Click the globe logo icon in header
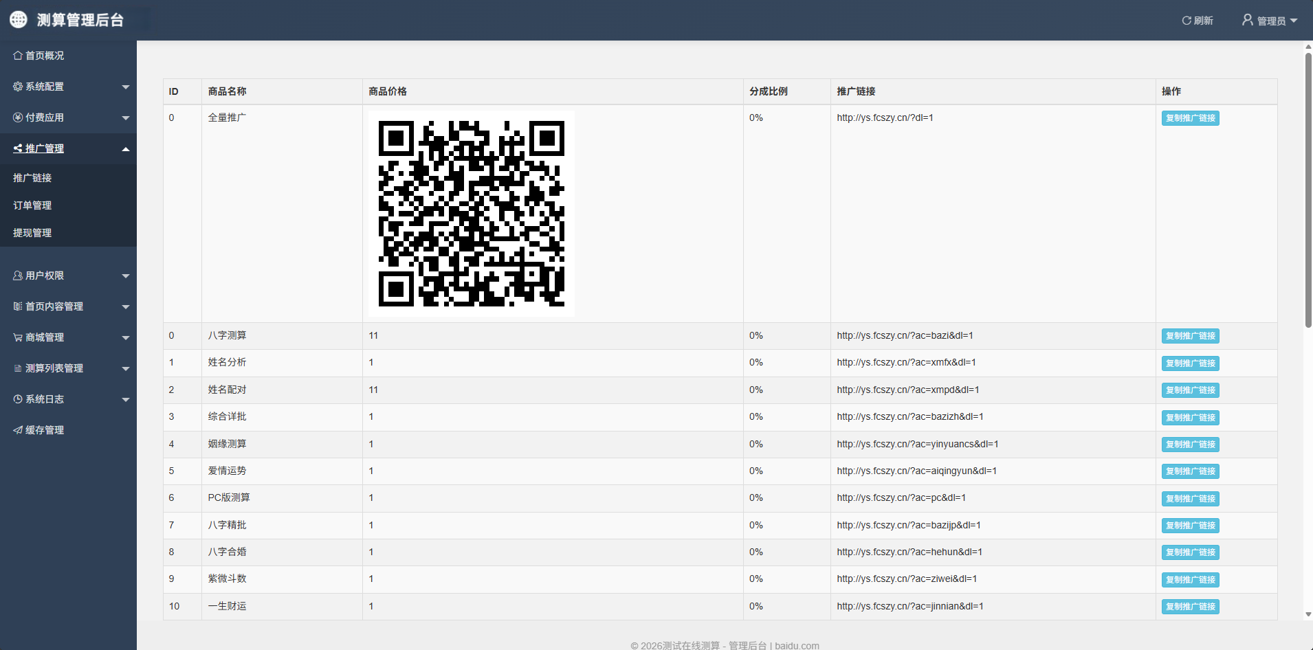1313x650 pixels. (x=19, y=20)
